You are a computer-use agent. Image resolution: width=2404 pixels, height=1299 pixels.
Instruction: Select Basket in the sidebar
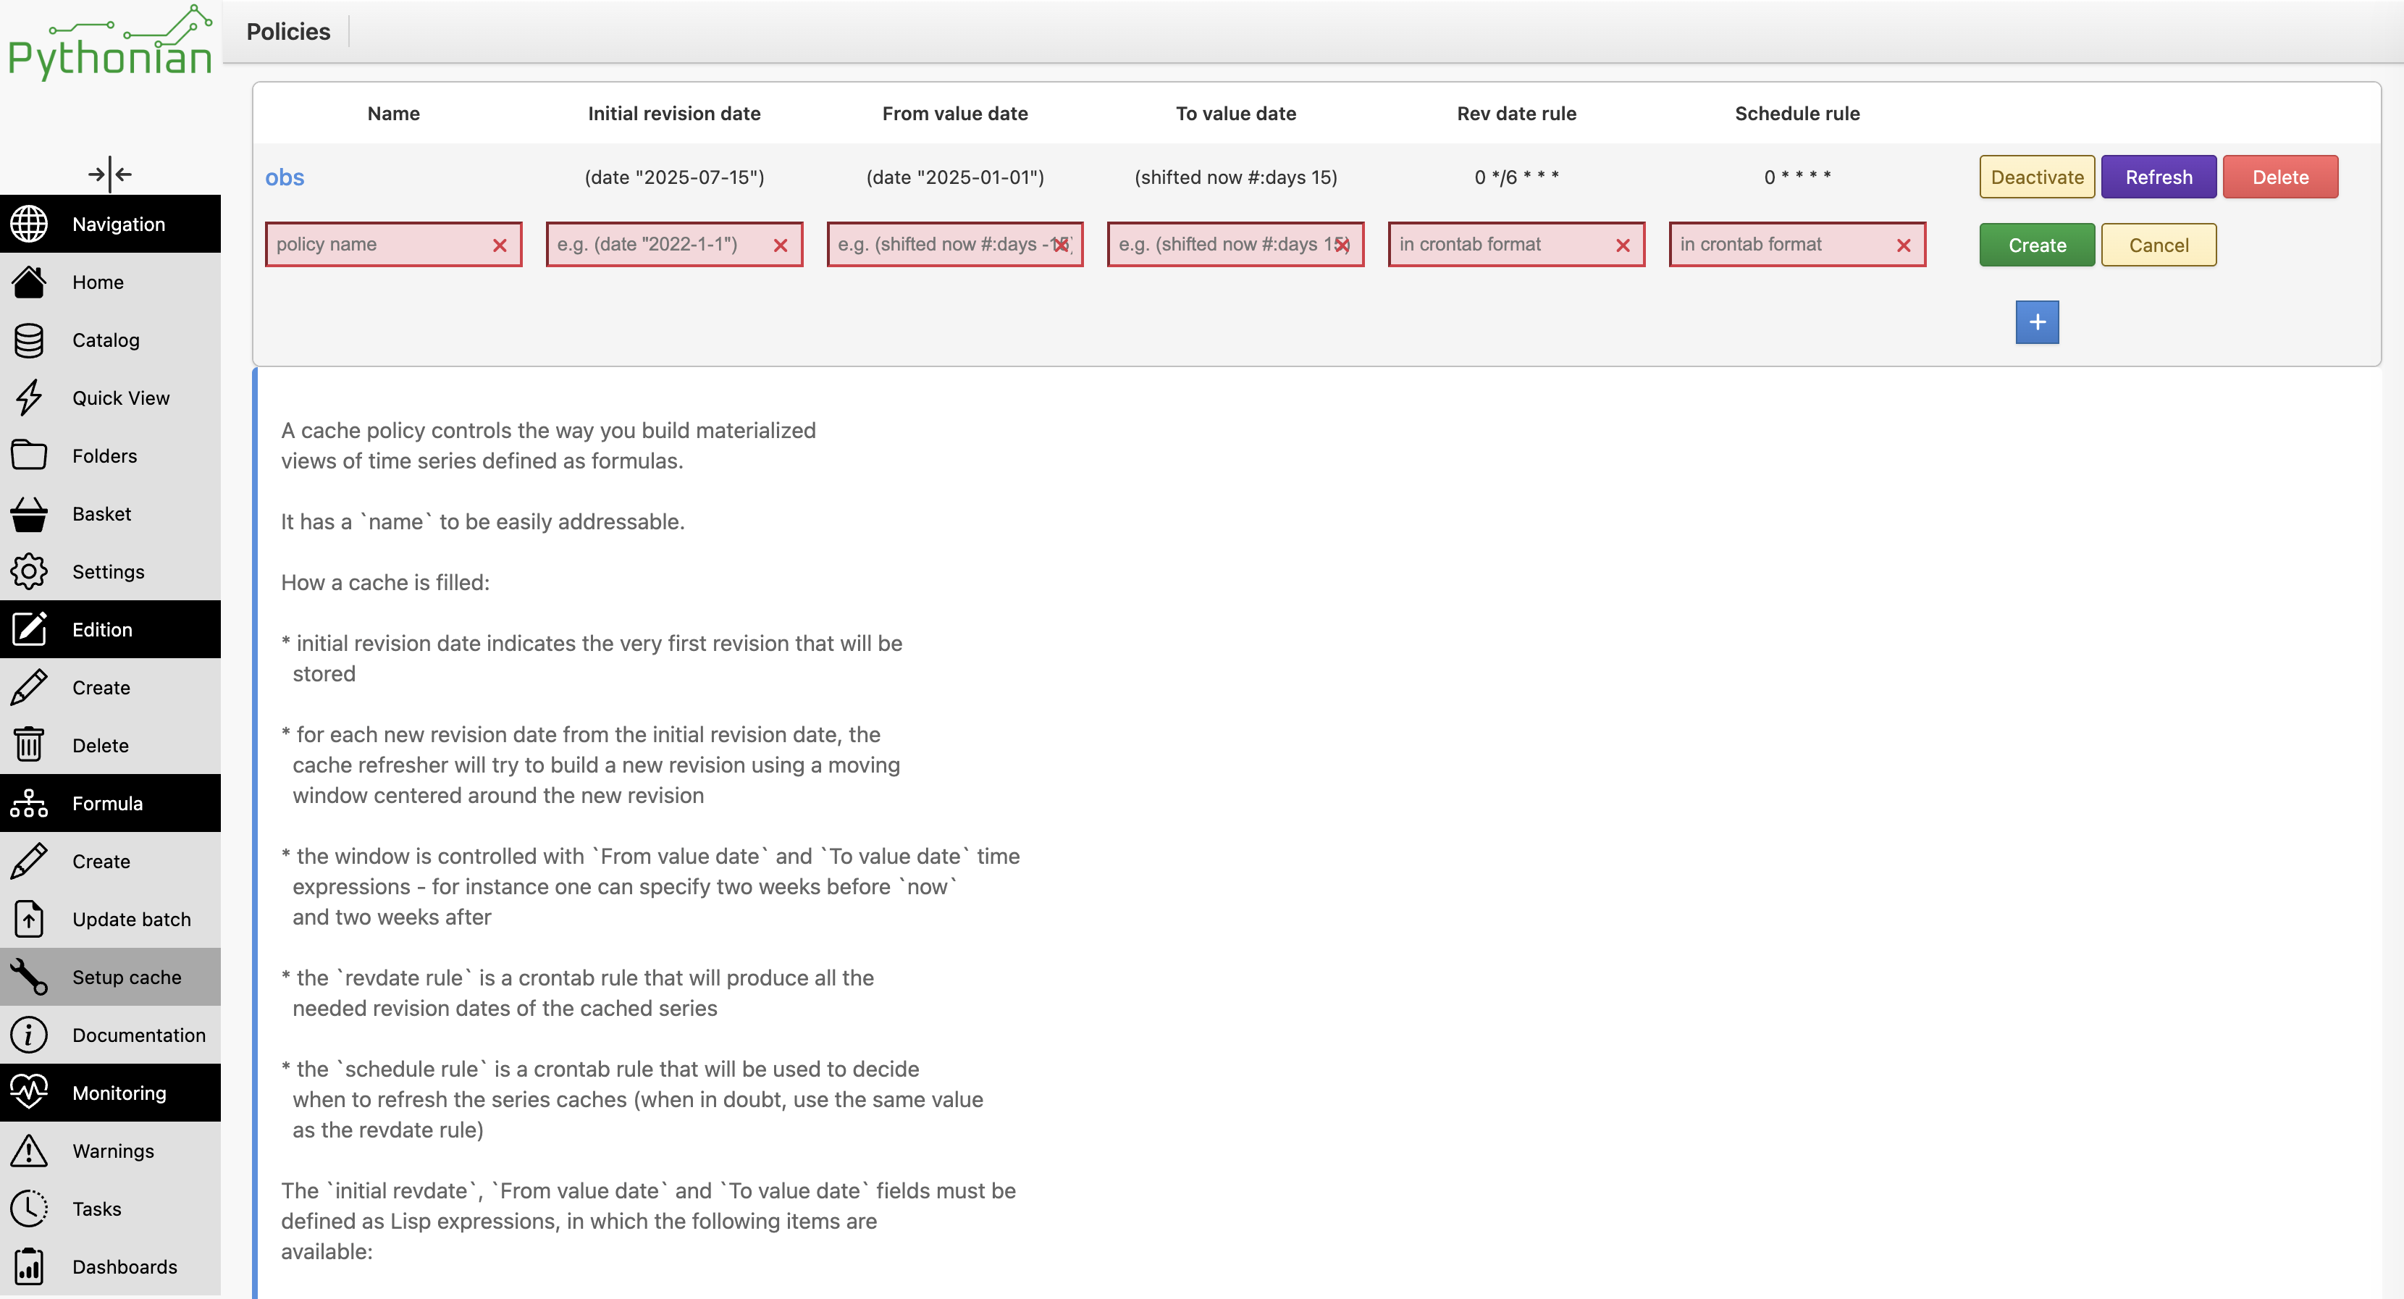coord(110,513)
